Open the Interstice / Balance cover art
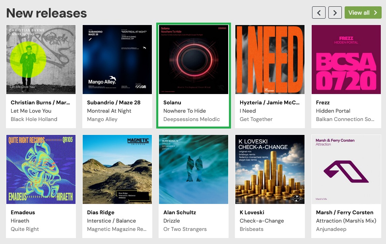 117,169
